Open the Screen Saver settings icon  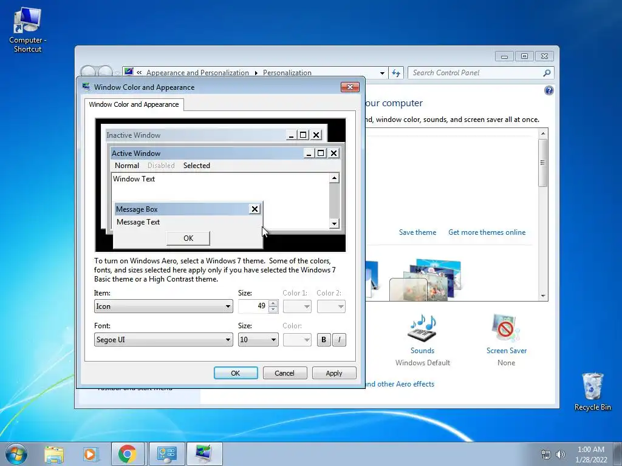pyautogui.click(x=505, y=328)
